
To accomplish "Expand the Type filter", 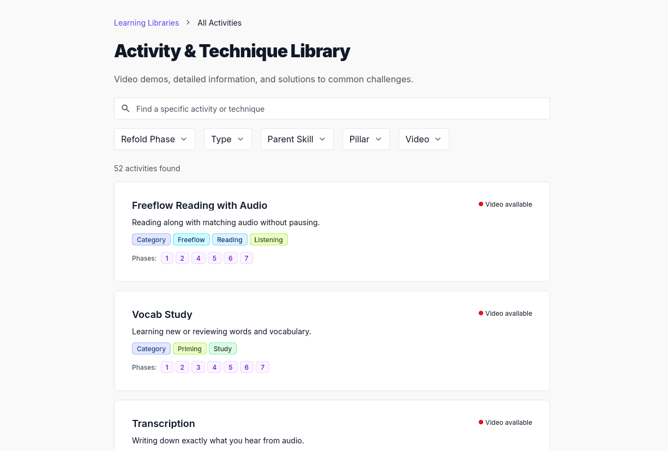I will coord(227,139).
